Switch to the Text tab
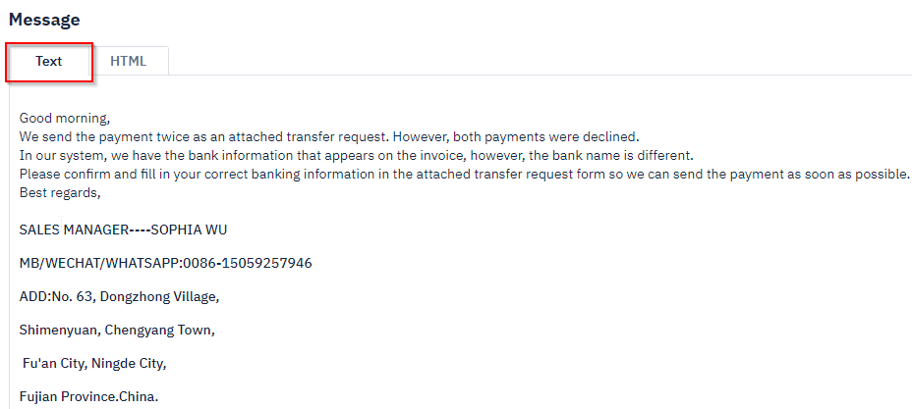This screenshot has width=912, height=409. 49,61
